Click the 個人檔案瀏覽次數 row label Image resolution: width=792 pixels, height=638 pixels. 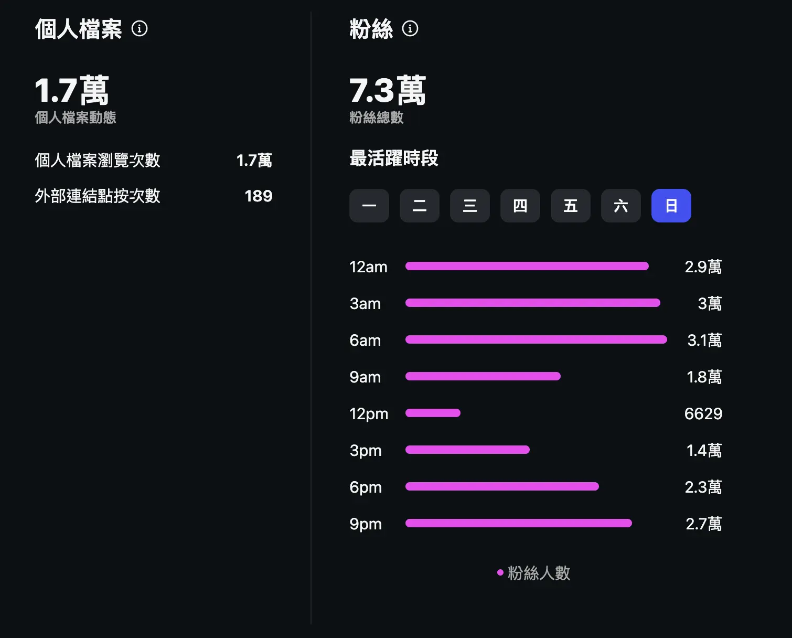pos(98,160)
